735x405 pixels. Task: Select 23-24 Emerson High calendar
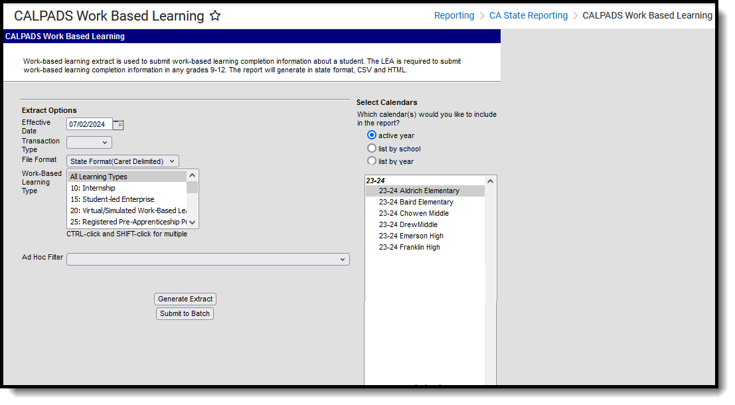click(x=425, y=236)
